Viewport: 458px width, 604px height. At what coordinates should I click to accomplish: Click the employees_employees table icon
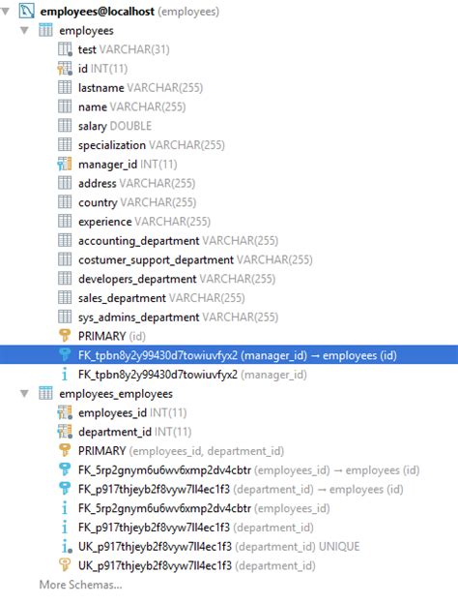(45, 393)
